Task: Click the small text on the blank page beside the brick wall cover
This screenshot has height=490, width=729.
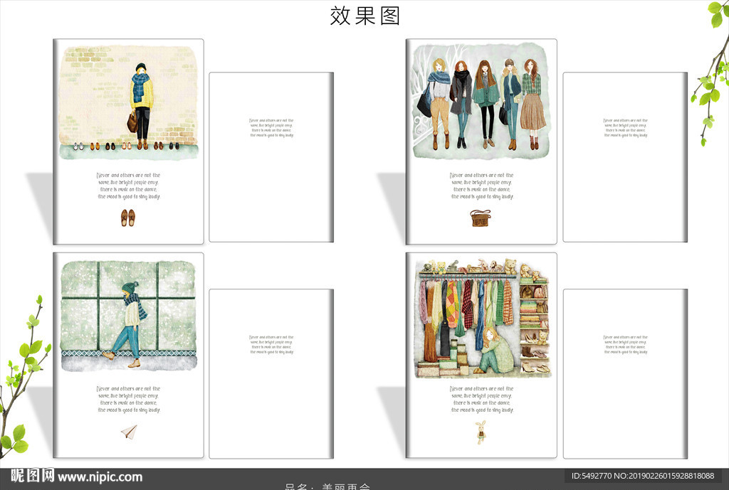Action: [x=271, y=128]
